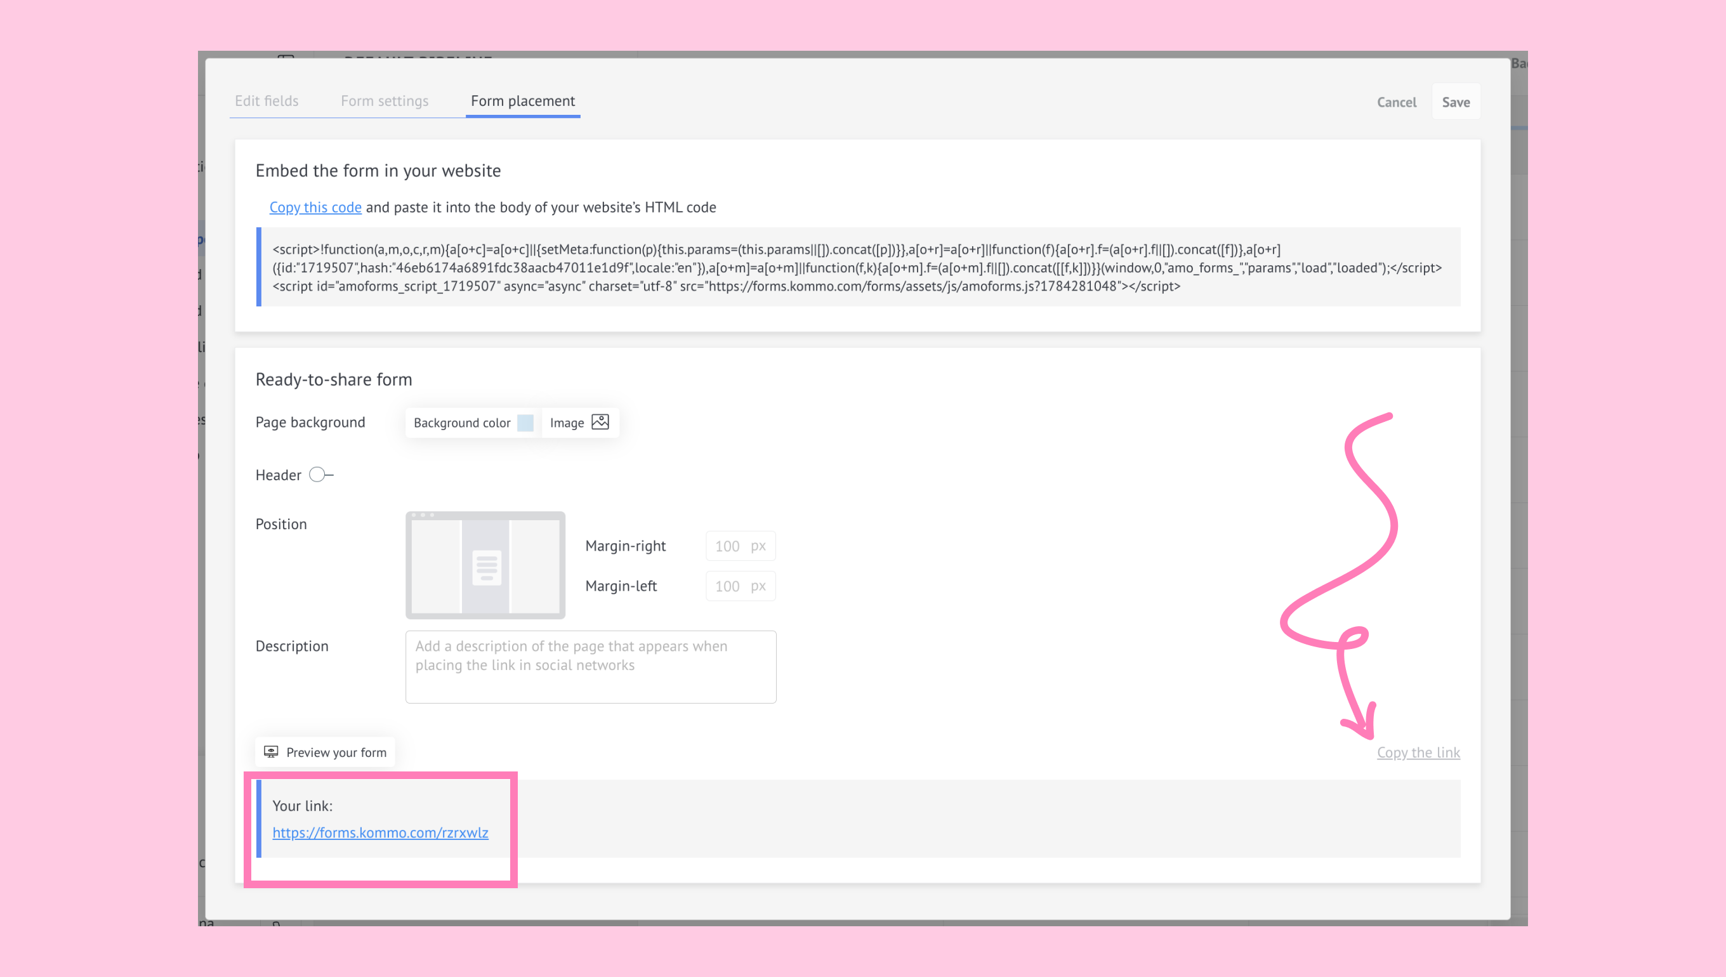Focus the Description text area
The image size is (1726, 977).
click(591, 667)
